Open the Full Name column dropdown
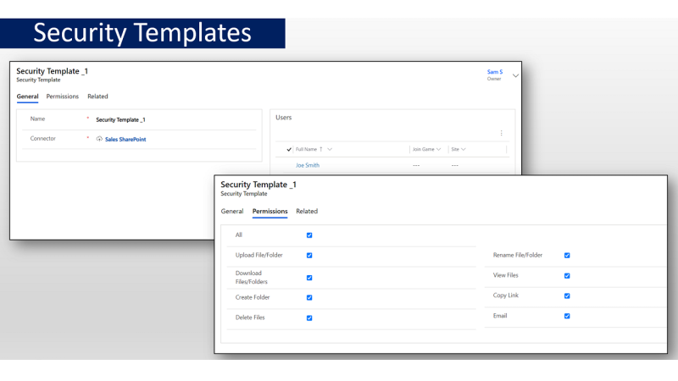Image resolution: width=678 pixels, height=381 pixels. pyautogui.click(x=330, y=149)
